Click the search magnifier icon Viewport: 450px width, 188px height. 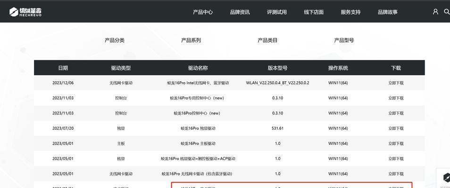click(447, 12)
